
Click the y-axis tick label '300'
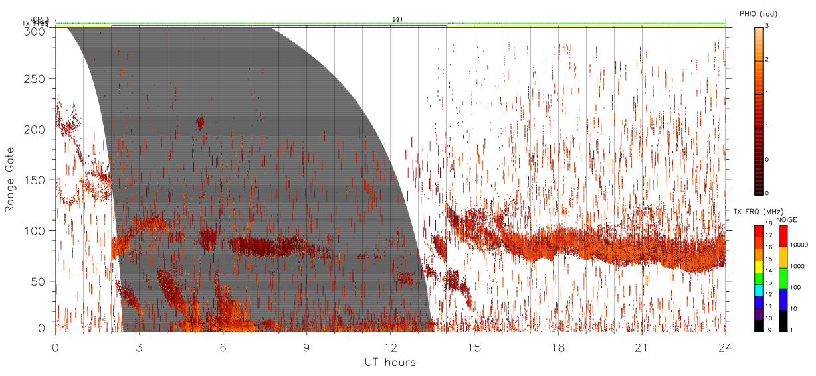coord(35,31)
